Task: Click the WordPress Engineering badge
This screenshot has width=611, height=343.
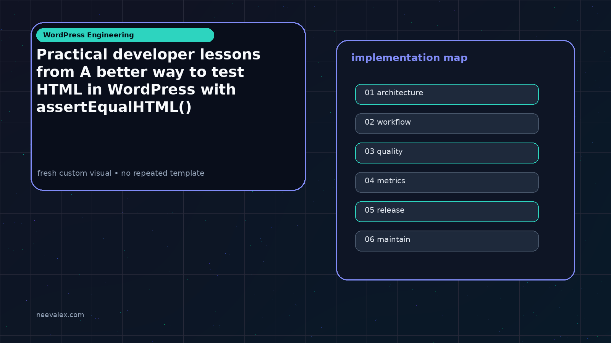Action: click(125, 35)
